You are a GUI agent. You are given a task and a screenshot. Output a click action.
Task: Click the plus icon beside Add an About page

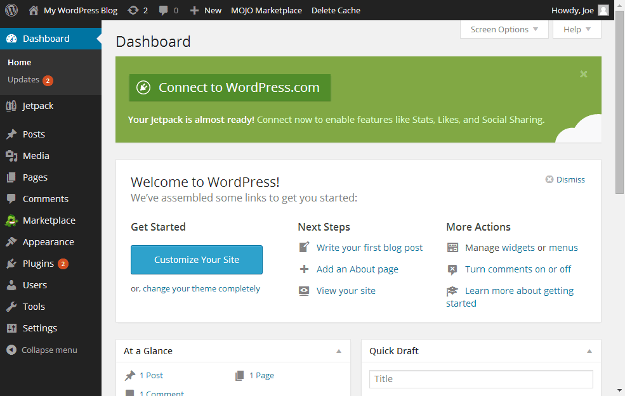tap(304, 269)
